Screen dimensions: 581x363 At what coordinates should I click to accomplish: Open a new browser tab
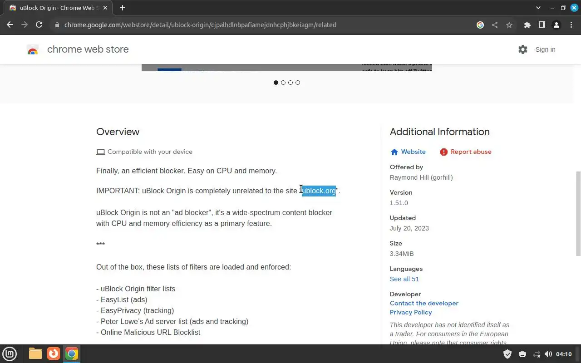click(122, 8)
